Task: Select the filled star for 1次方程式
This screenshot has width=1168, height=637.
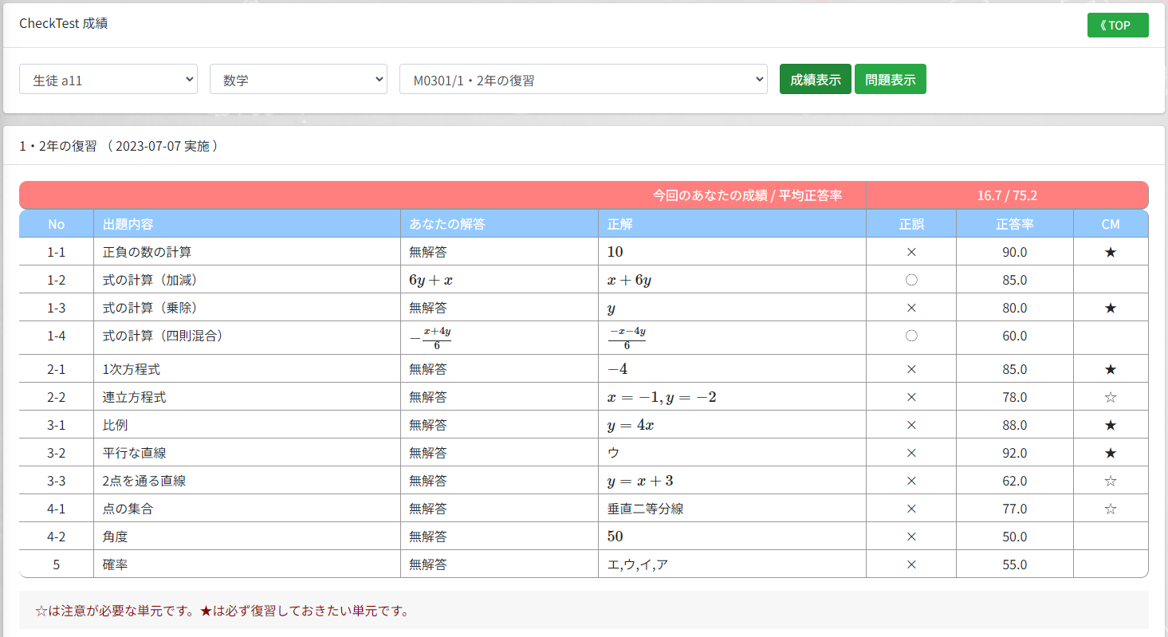Action: pos(1110,368)
